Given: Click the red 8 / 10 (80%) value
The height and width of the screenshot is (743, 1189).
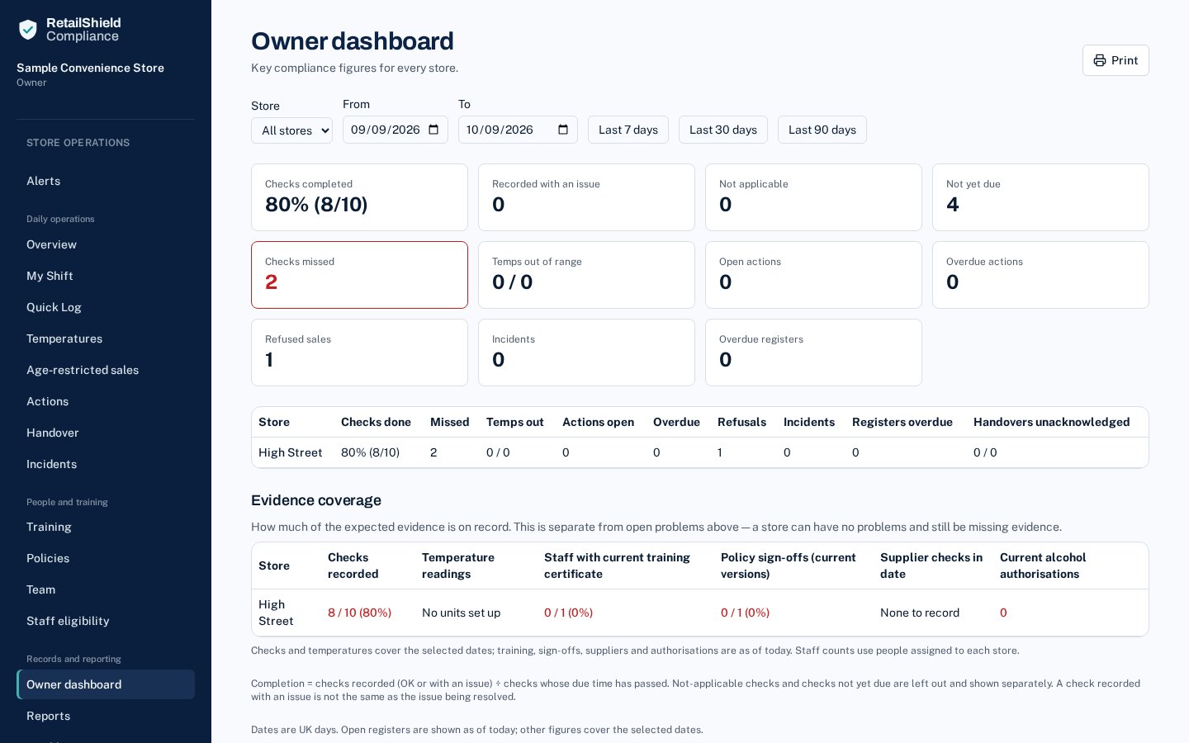Looking at the screenshot, I should [359, 613].
